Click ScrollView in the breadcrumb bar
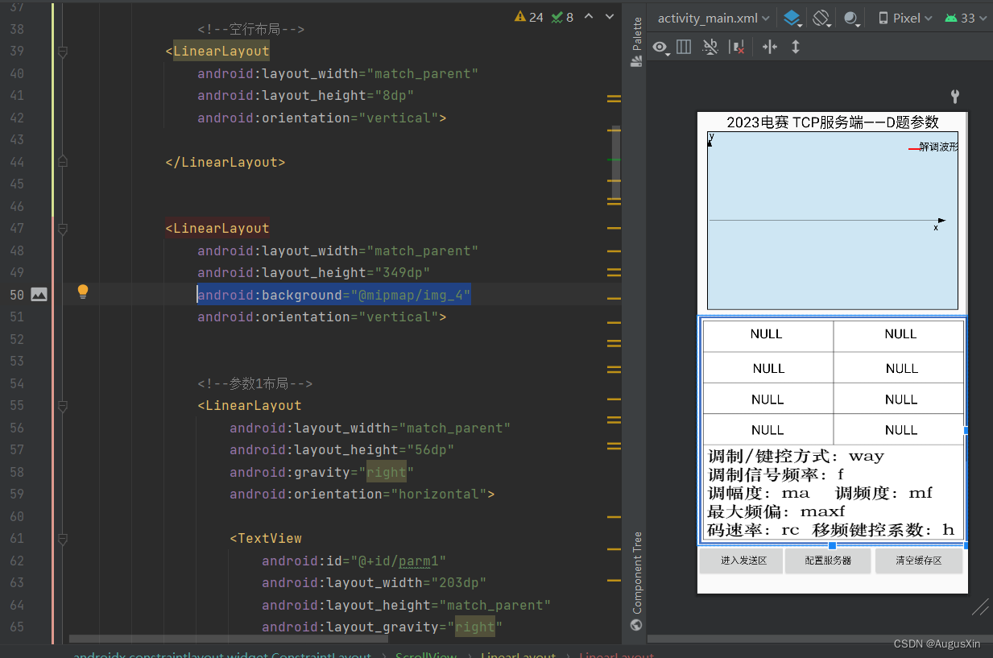The width and height of the screenshot is (993, 658). tap(426, 655)
